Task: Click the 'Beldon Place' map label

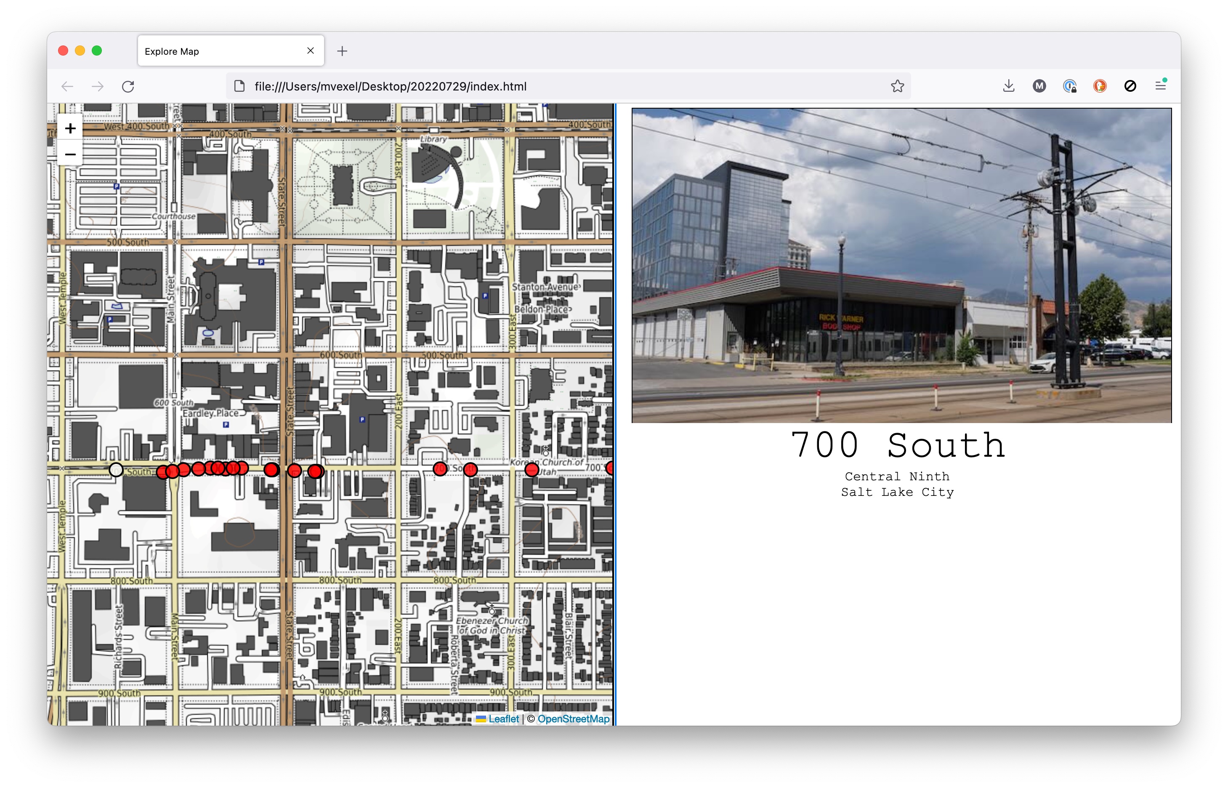Action: coord(542,309)
